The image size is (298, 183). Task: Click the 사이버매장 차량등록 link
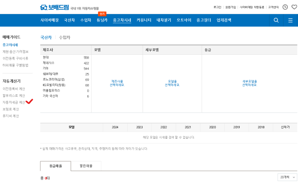pyautogui.click(x=252, y=7)
